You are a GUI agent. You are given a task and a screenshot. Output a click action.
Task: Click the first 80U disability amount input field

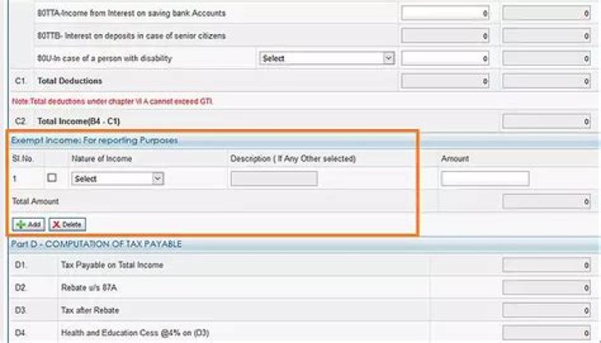pos(445,58)
